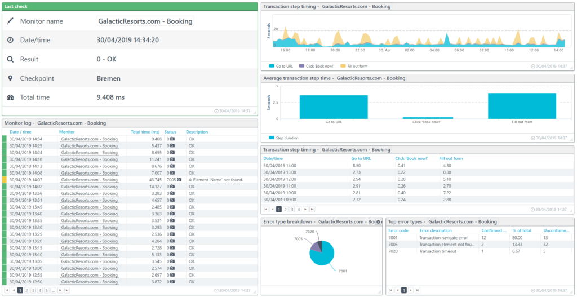Viewport: 577px width, 297px height.
Task: Select "4: Element 'Name' not found." description
Action: point(216,180)
